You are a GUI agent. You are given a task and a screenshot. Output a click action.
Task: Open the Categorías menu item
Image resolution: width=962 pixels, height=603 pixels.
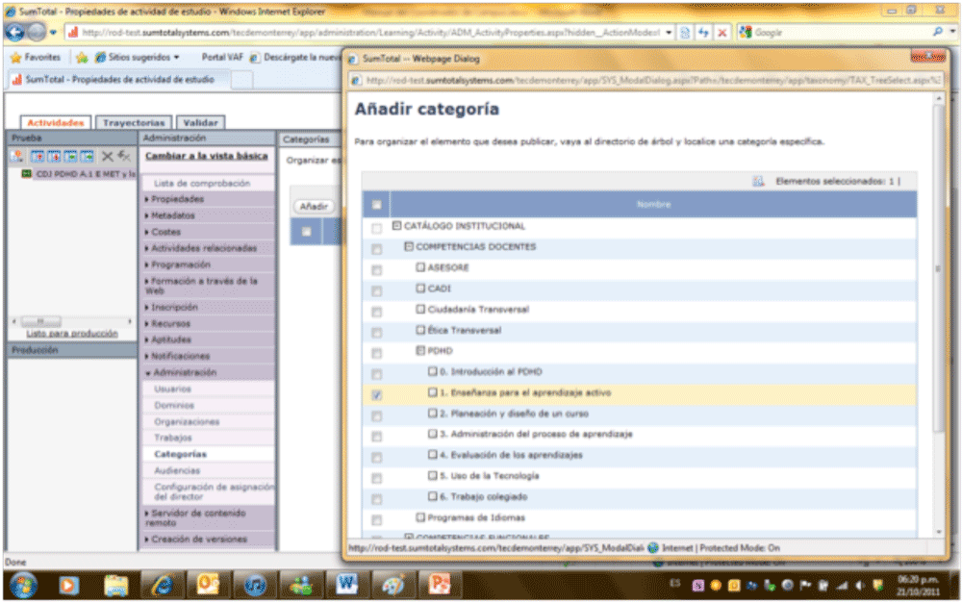click(x=181, y=455)
